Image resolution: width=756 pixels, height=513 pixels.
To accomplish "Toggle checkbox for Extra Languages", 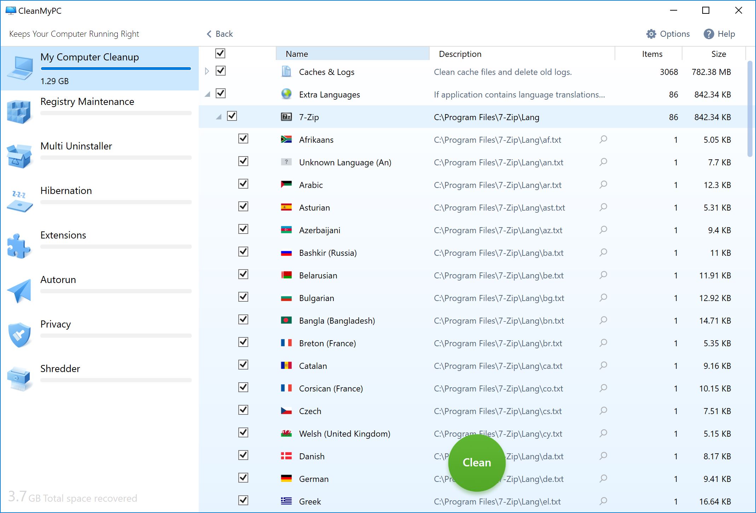I will (x=221, y=94).
